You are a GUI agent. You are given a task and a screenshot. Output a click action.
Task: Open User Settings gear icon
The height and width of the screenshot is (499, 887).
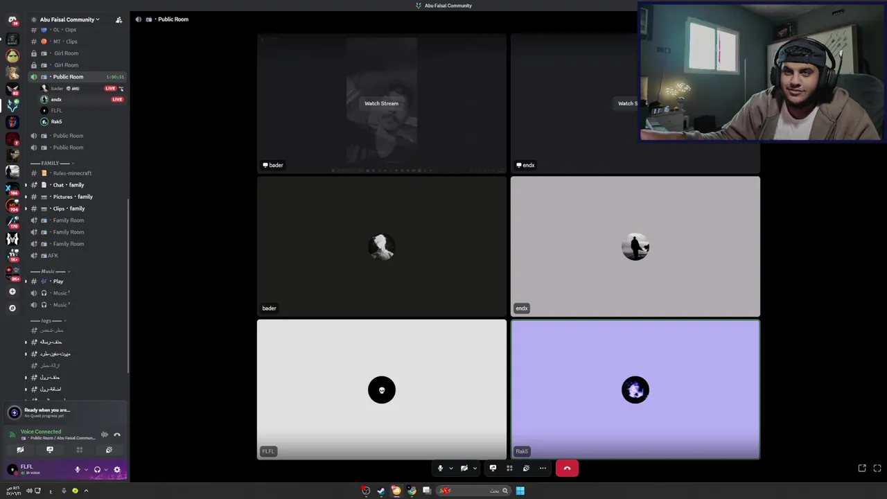point(116,469)
